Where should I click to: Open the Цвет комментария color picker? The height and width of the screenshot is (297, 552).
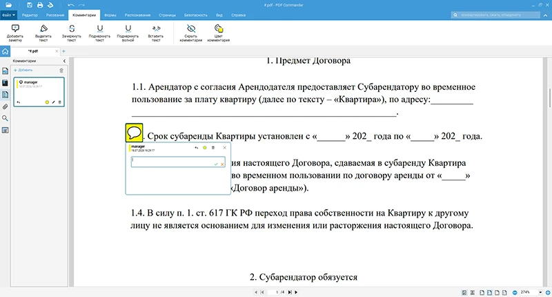[218, 33]
